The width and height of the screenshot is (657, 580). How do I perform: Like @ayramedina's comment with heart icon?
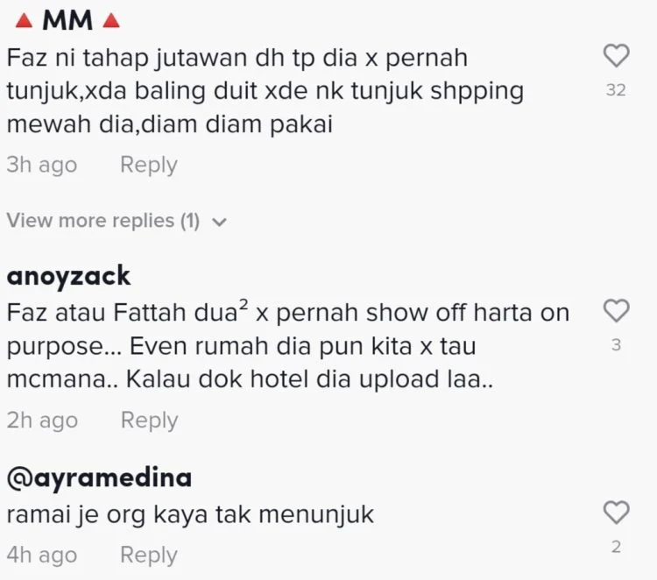[x=616, y=513]
